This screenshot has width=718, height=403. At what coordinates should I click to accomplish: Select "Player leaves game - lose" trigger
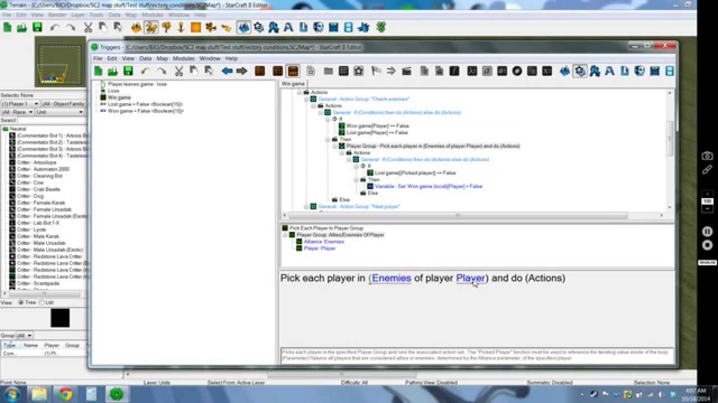pyautogui.click(x=137, y=84)
